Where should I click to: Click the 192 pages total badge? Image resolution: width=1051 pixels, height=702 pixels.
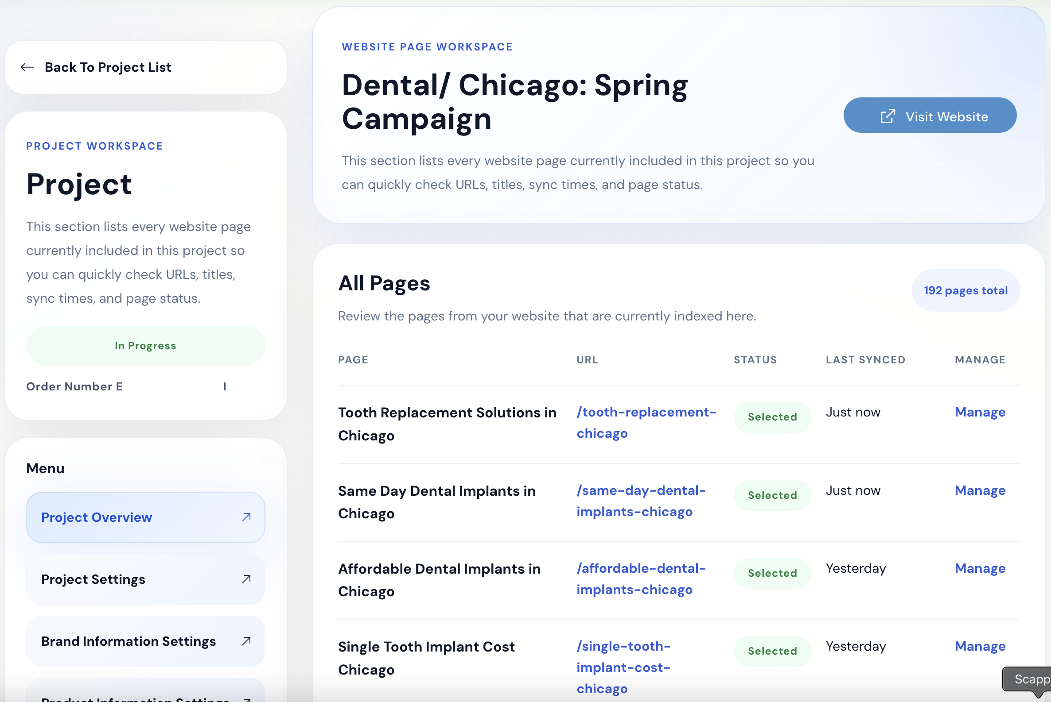(965, 290)
